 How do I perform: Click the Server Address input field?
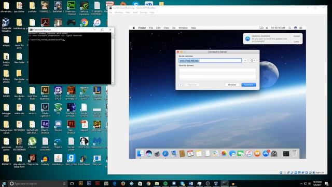coord(210,61)
